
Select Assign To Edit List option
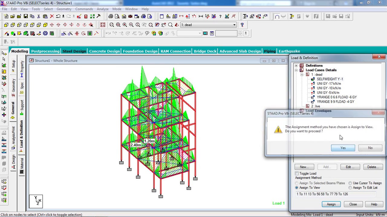[350, 187]
